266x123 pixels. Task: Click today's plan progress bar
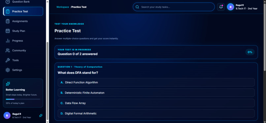23,99
